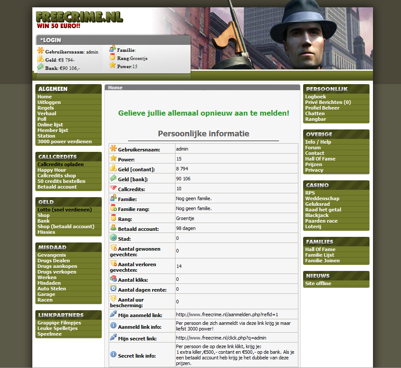Viewport: 401px width, 368px height.
Task: Click the banknote icon beside Bank in login box
Action: pyautogui.click(x=41, y=67)
